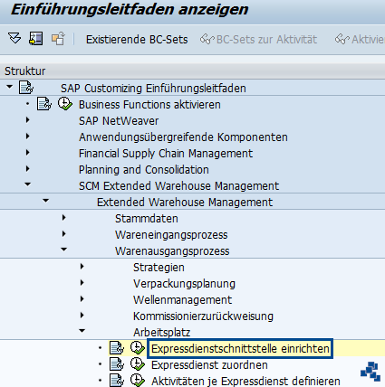The height and width of the screenshot is (387, 385).
Task: Expand the Anwendungsübergreifende Komponenten node
Action: tap(28, 137)
